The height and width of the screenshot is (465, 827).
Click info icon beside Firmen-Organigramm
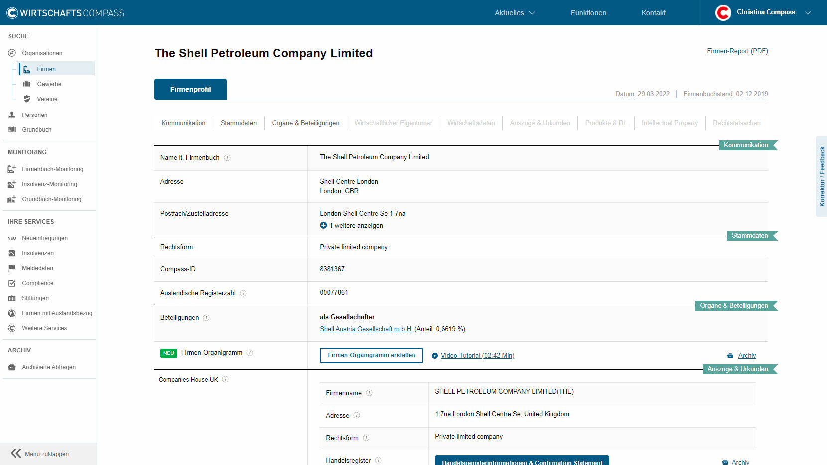click(250, 353)
